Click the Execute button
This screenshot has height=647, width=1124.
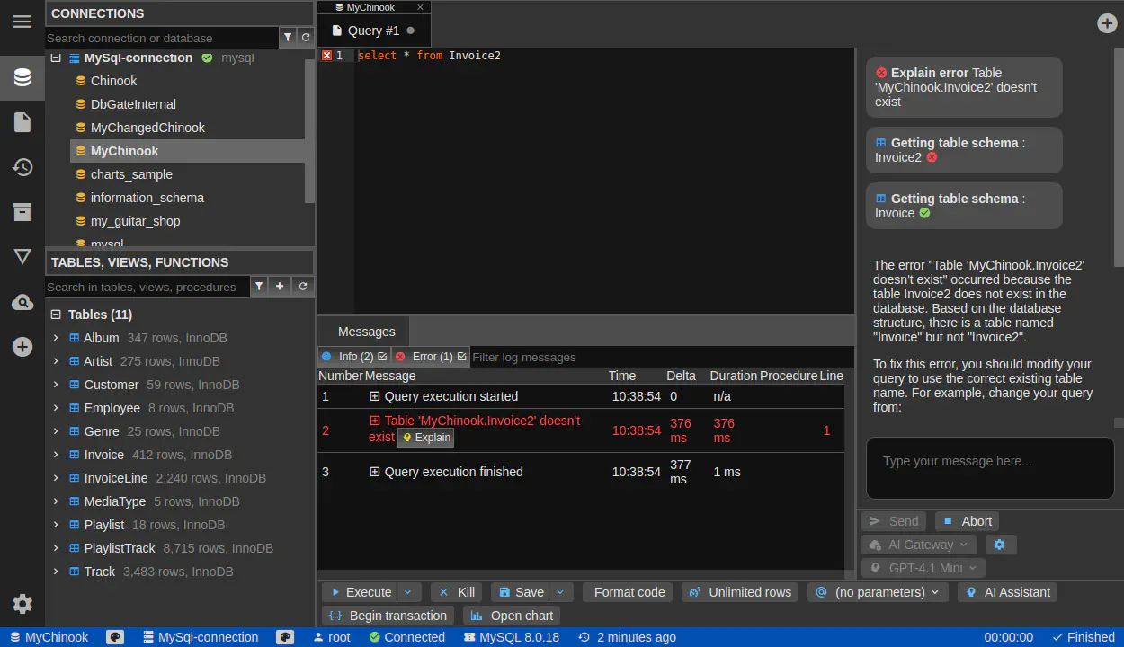[360, 592]
